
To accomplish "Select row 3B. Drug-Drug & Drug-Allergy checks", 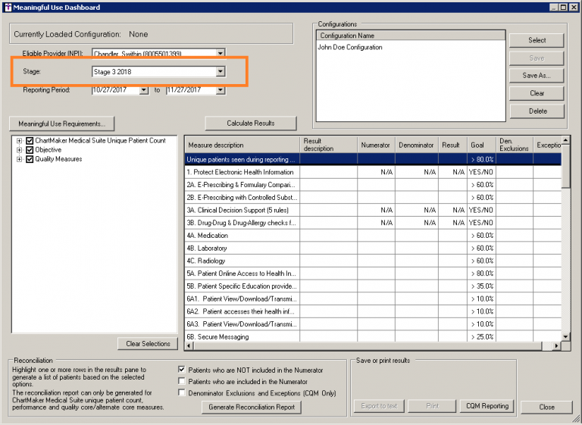I will (373, 223).
